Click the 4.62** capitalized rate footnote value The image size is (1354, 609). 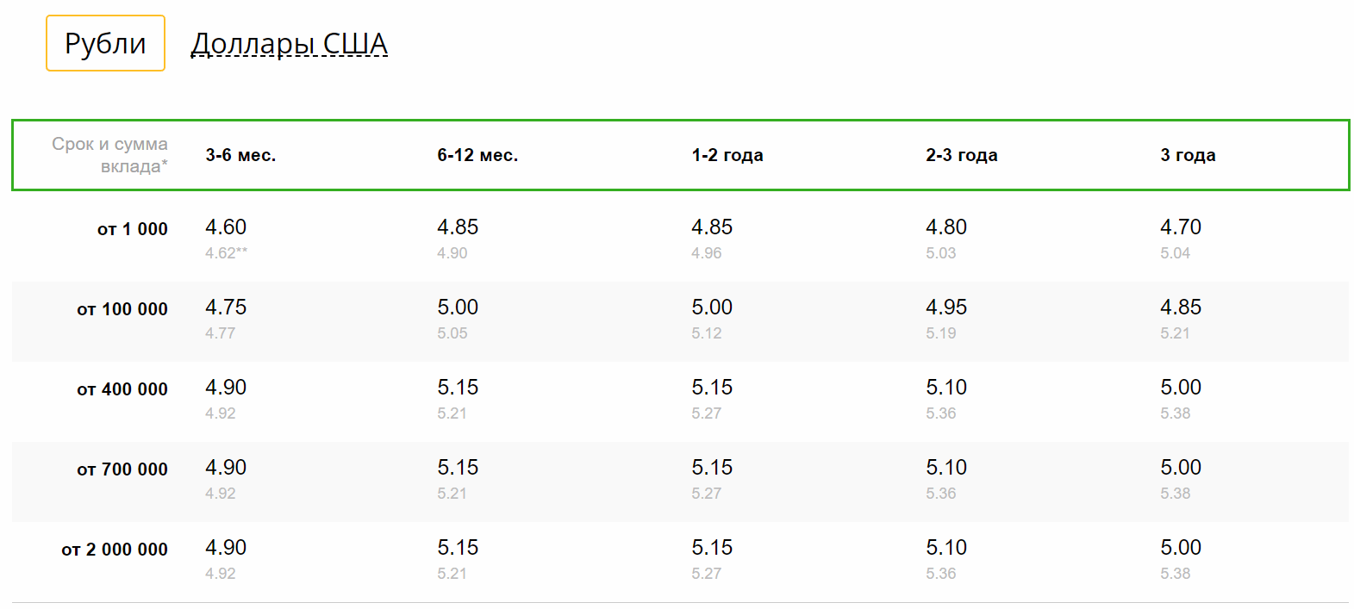point(227,253)
